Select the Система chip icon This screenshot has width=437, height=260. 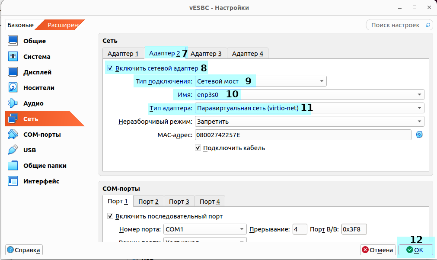13,57
